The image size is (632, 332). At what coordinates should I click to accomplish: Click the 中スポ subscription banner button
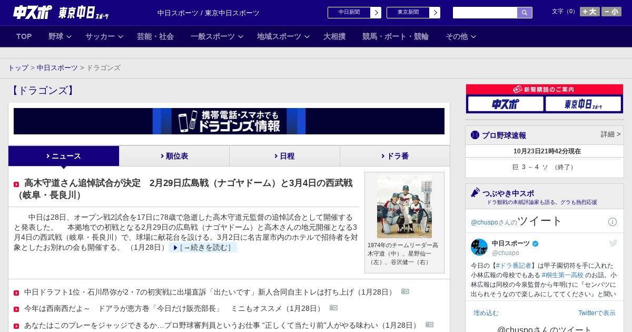(x=506, y=104)
